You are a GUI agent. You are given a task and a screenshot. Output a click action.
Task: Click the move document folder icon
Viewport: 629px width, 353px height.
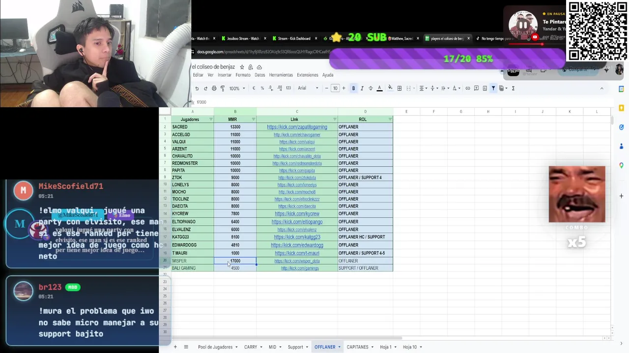pos(251,67)
